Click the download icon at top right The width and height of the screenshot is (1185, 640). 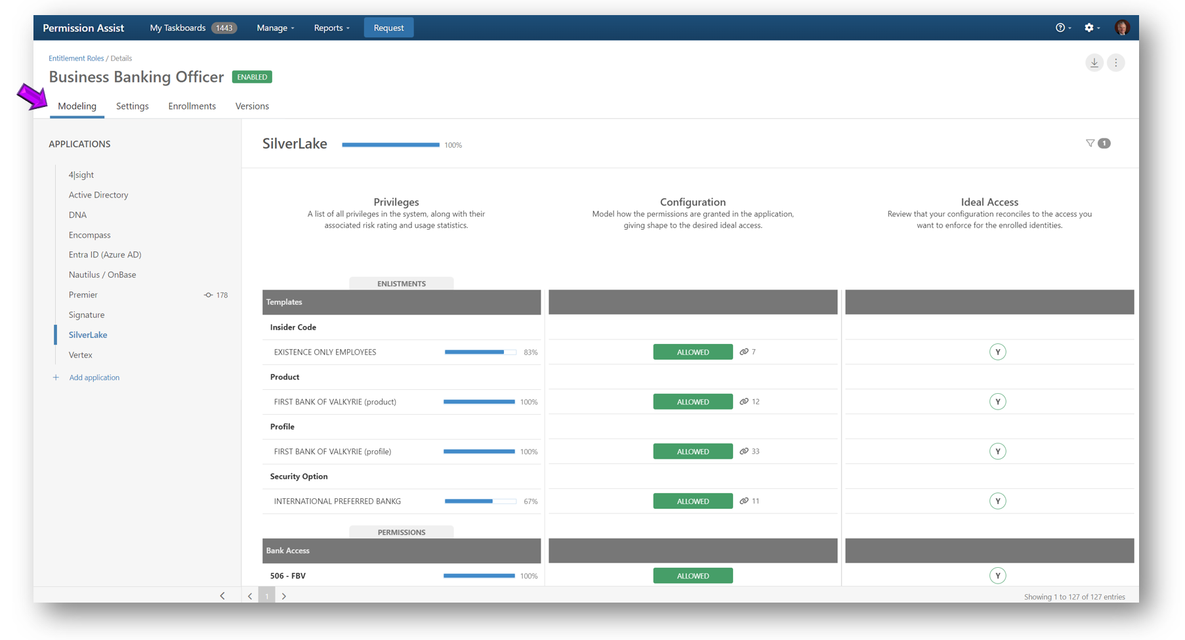pos(1094,63)
